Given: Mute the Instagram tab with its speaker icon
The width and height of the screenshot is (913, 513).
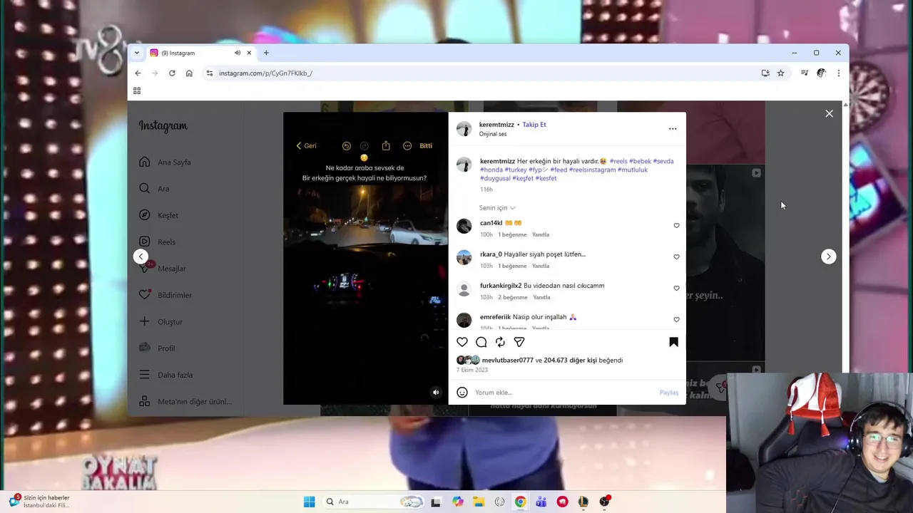Looking at the screenshot, I should tap(238, 53).
